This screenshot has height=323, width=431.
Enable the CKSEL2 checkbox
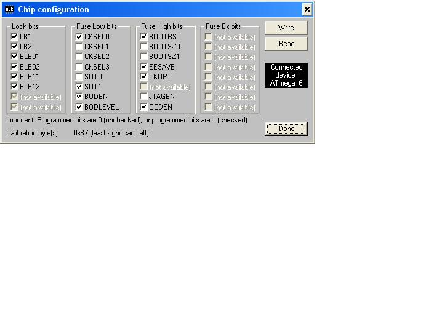tap(79, 57)
